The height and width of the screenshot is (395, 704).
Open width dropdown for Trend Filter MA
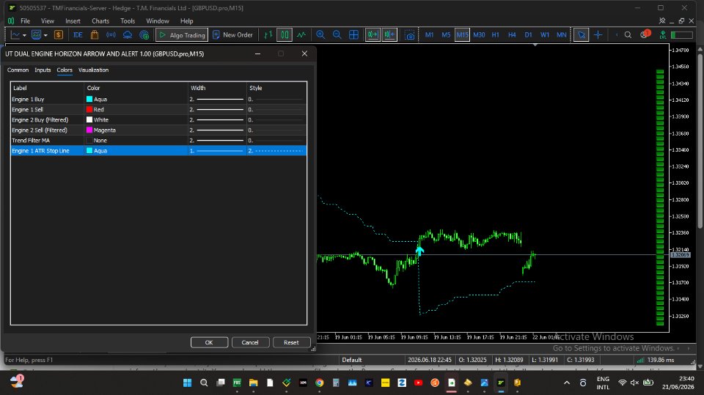pyautogui.click(x=217, y=141)
